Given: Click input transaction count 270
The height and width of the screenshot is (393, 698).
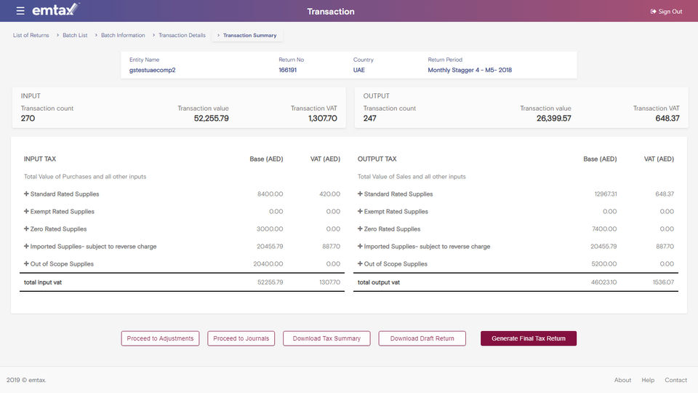Looking at the screenshot, I should (28, 119).
